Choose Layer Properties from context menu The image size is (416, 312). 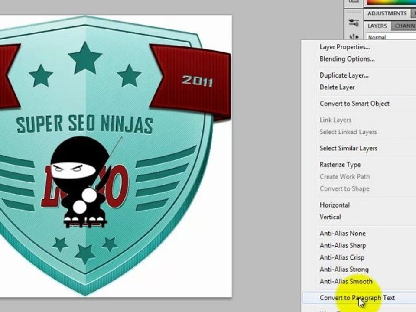click(345, 47)
